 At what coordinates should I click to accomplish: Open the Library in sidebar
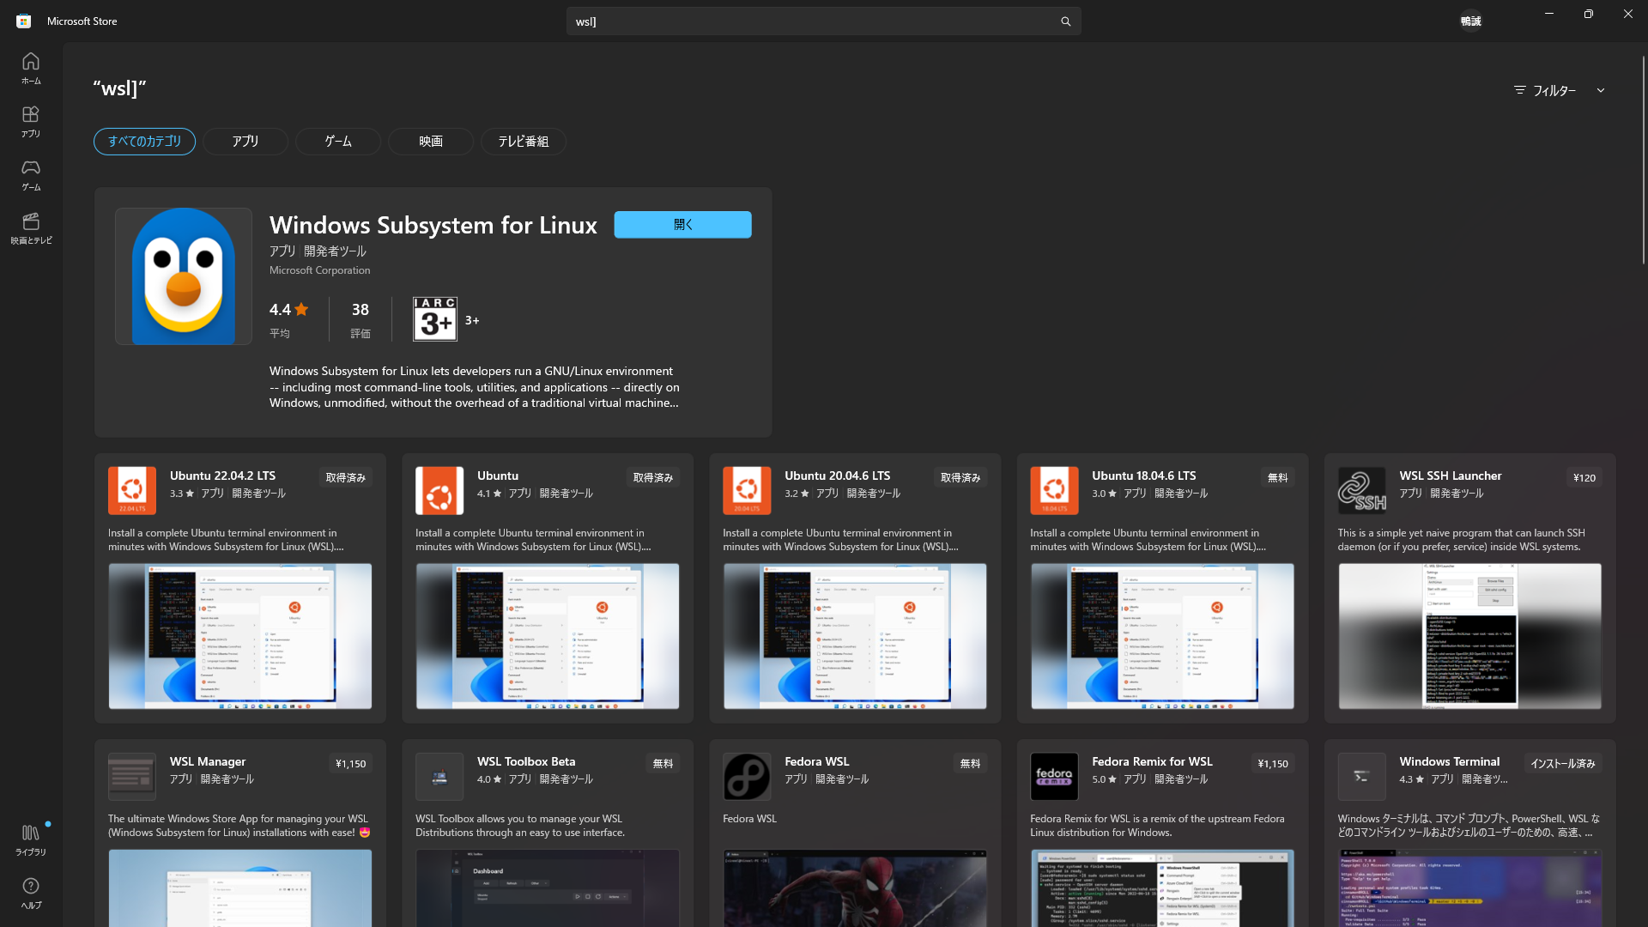(31, 839)
